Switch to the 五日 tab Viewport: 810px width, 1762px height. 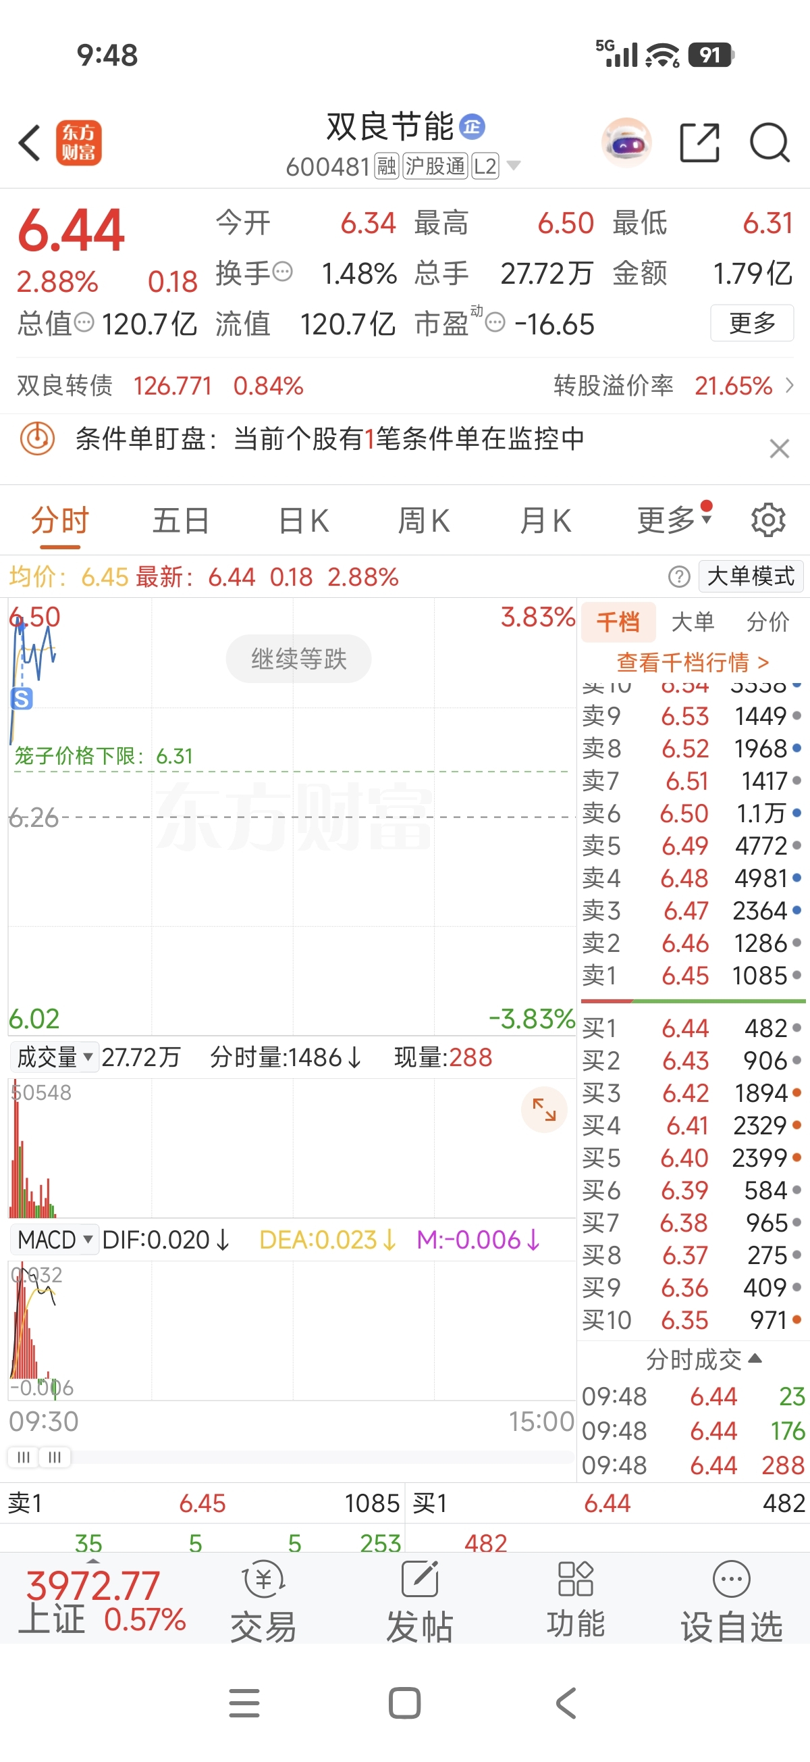pos(180,520)
